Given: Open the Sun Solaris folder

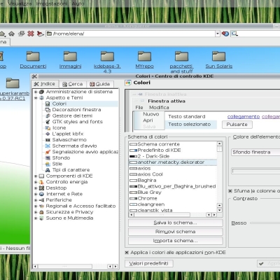Looking at the screenshot, I should click(x=219, y=59).
